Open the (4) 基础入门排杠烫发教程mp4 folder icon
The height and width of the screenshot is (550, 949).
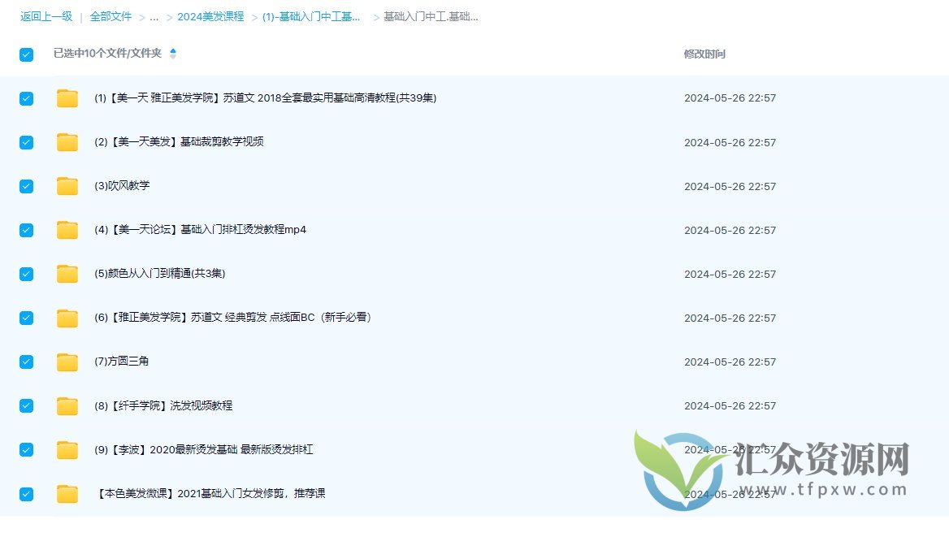[67, 229]
